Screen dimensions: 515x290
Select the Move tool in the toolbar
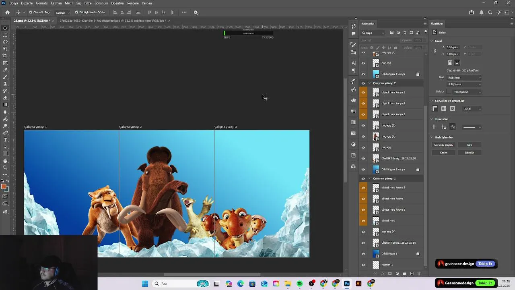pos(5,28)
